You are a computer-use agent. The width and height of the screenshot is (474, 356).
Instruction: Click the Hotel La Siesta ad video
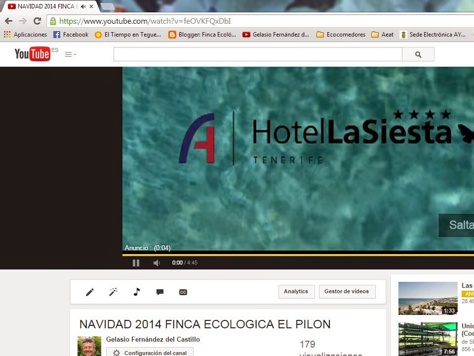298,159
